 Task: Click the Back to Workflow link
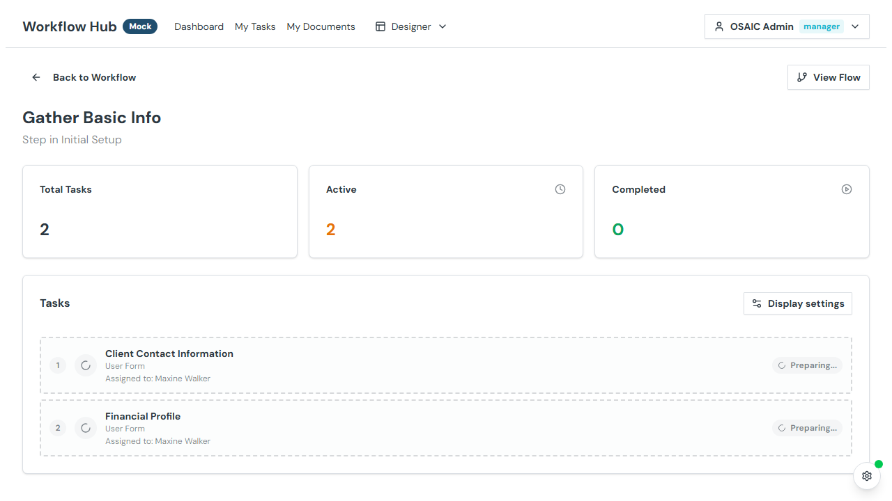coord(94,77)
